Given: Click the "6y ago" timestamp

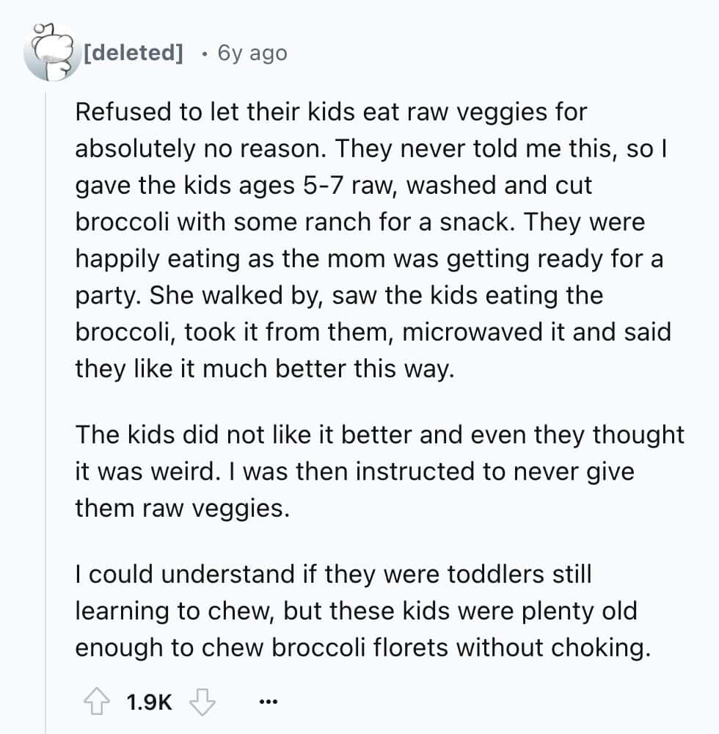Looking at the screenshot, I should (252, 54).
